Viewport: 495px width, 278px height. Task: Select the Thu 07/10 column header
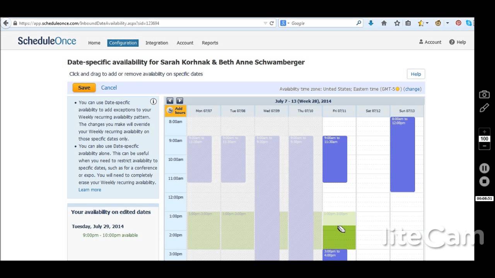306,111
